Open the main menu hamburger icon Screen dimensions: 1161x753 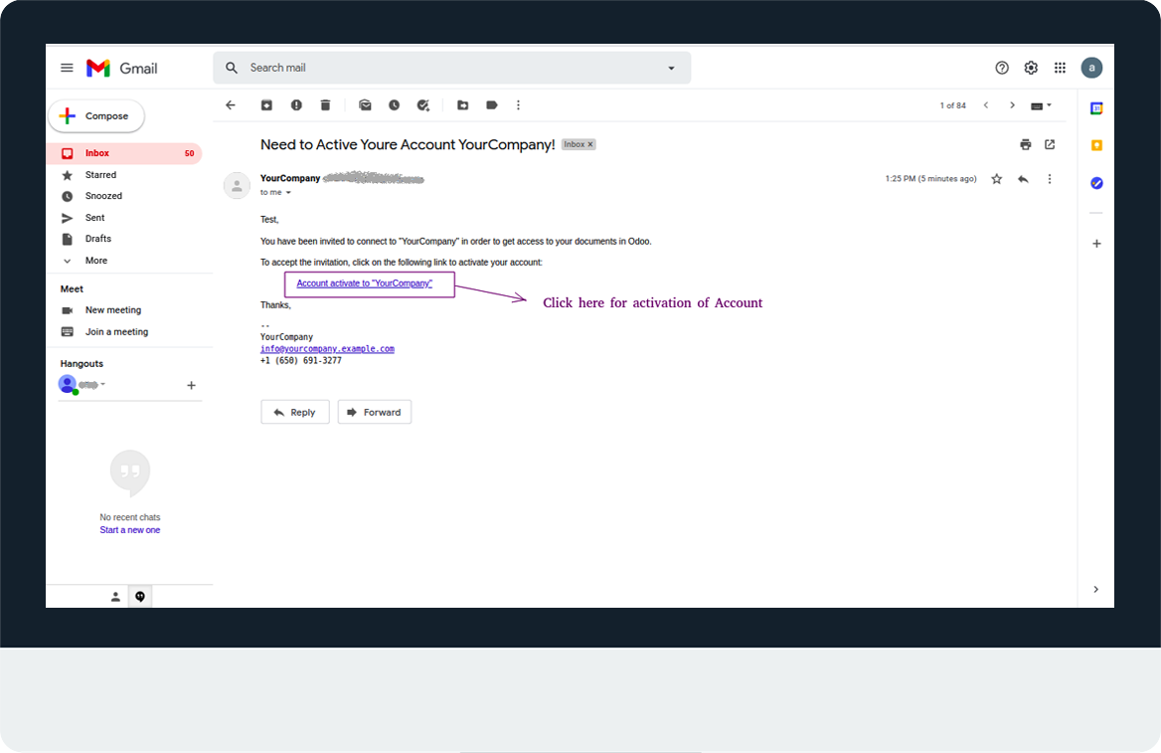pos(67,69)
